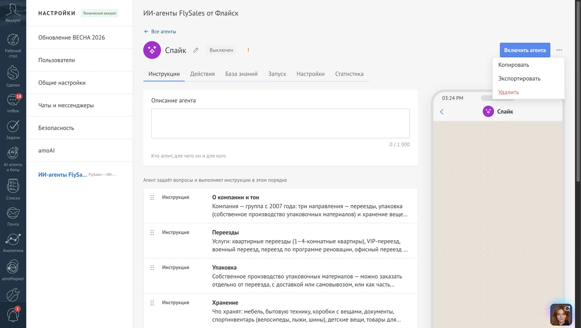The image size is (581, 328).
Task: Open AI-агенты и боты section
Action: click(13, 159)
